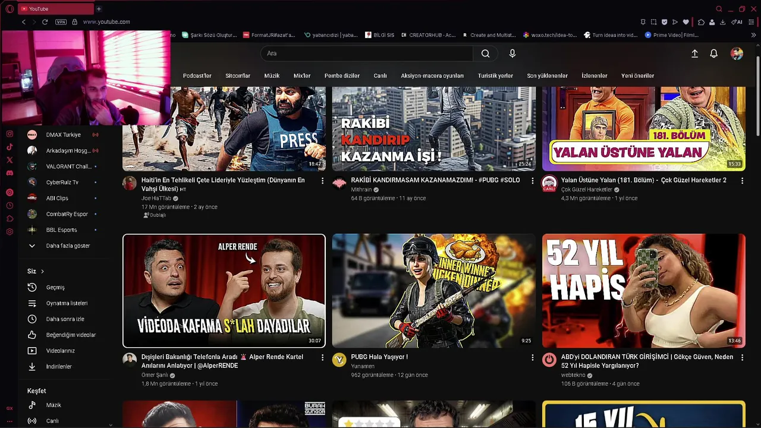This screenshot has width=761, height=428.
Task: Click the AI icon in the browser toolbar
Action: 737,22
